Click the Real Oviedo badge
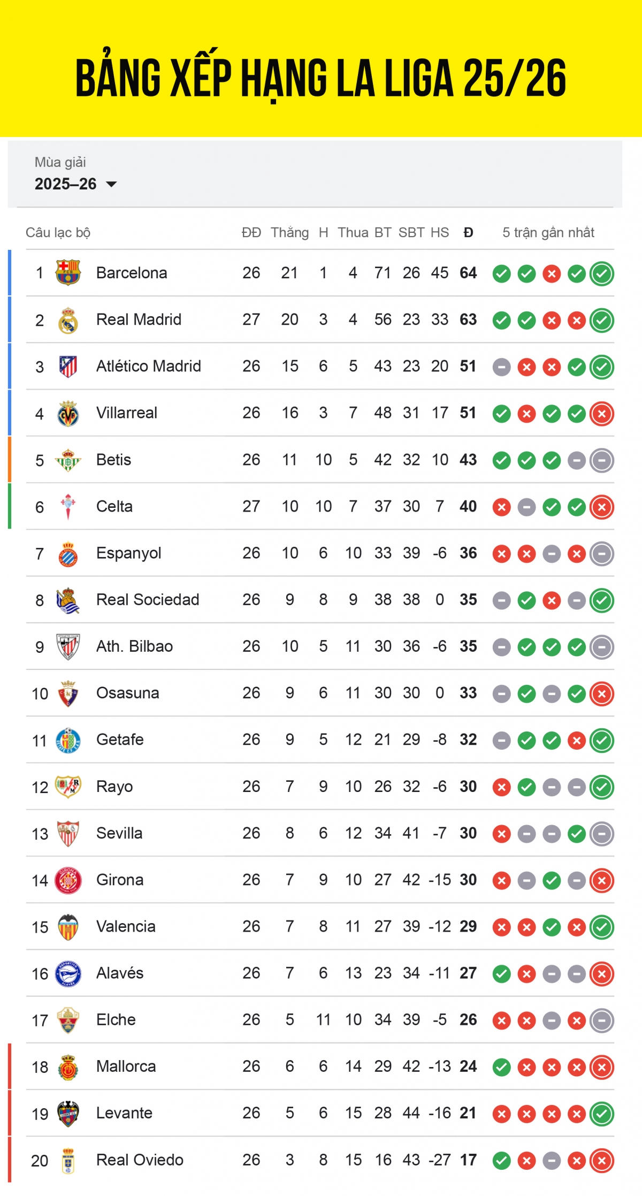Screen dimensions: 642x1196 click(x=68, y=1160)
